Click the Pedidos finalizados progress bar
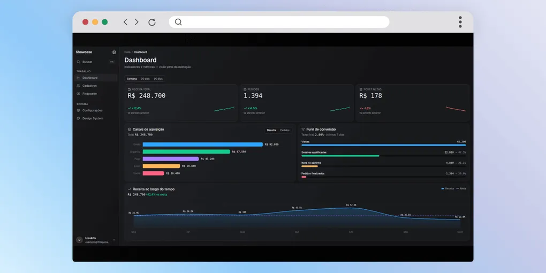Viewport: 546px width, 273px height. pos(383,177)
